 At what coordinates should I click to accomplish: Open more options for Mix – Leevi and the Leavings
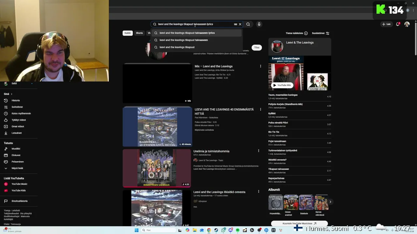tap(260, 66)
